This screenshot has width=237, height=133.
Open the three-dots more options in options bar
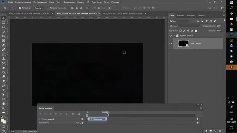[117, 8]
